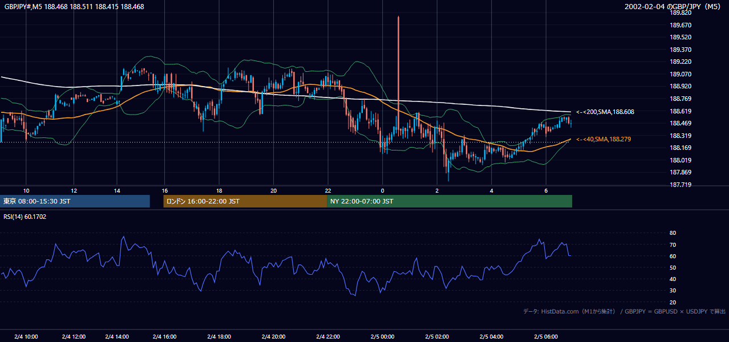Click the 2/5 04:00 date label

pos(491,337)
